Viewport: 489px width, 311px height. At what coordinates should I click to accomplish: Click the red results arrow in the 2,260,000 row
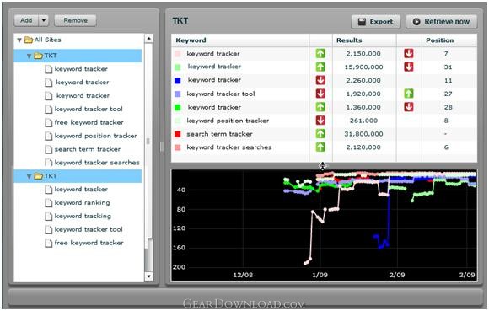320,80
